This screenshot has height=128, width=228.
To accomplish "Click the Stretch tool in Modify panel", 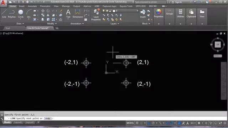I will pos(43,19).
